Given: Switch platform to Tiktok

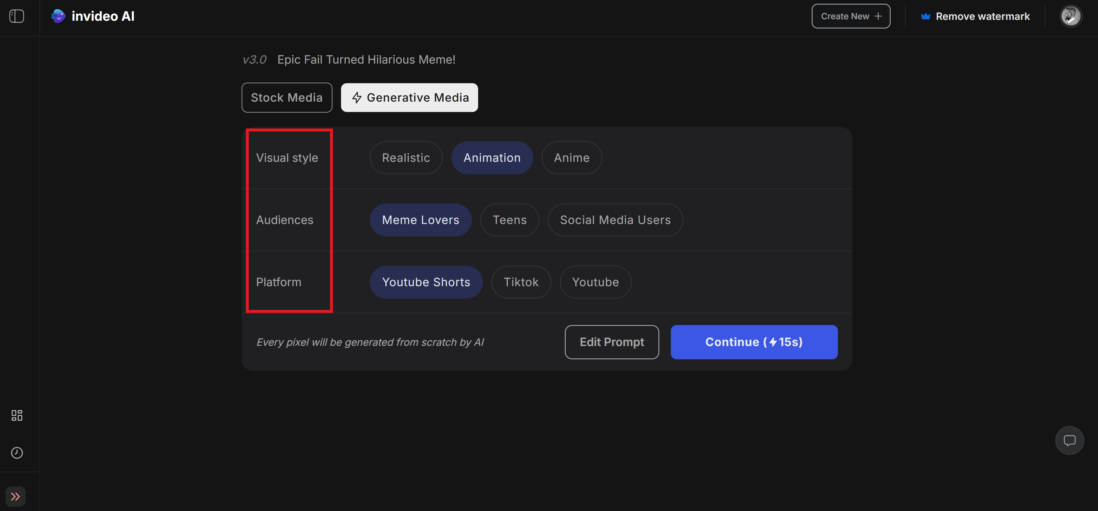Looking at the screenshot, I should coord(521,282).
